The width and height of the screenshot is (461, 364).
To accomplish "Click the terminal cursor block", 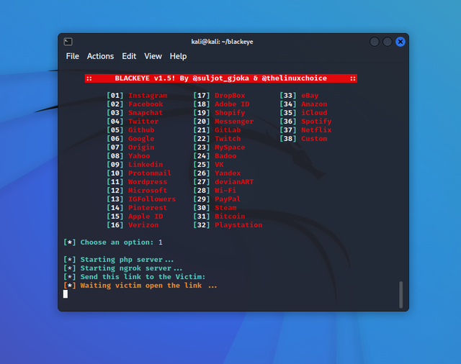I will 66,294.
